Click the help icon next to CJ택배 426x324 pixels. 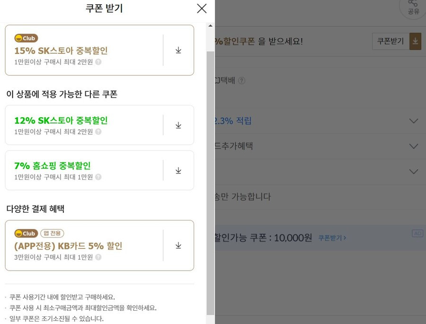pyautogui.click(x=241, y=81)
